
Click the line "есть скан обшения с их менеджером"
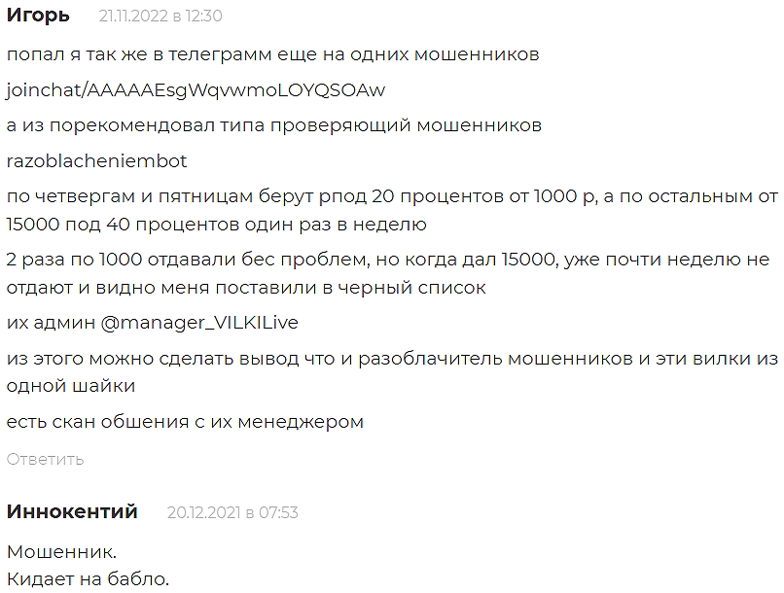(185, 422)
